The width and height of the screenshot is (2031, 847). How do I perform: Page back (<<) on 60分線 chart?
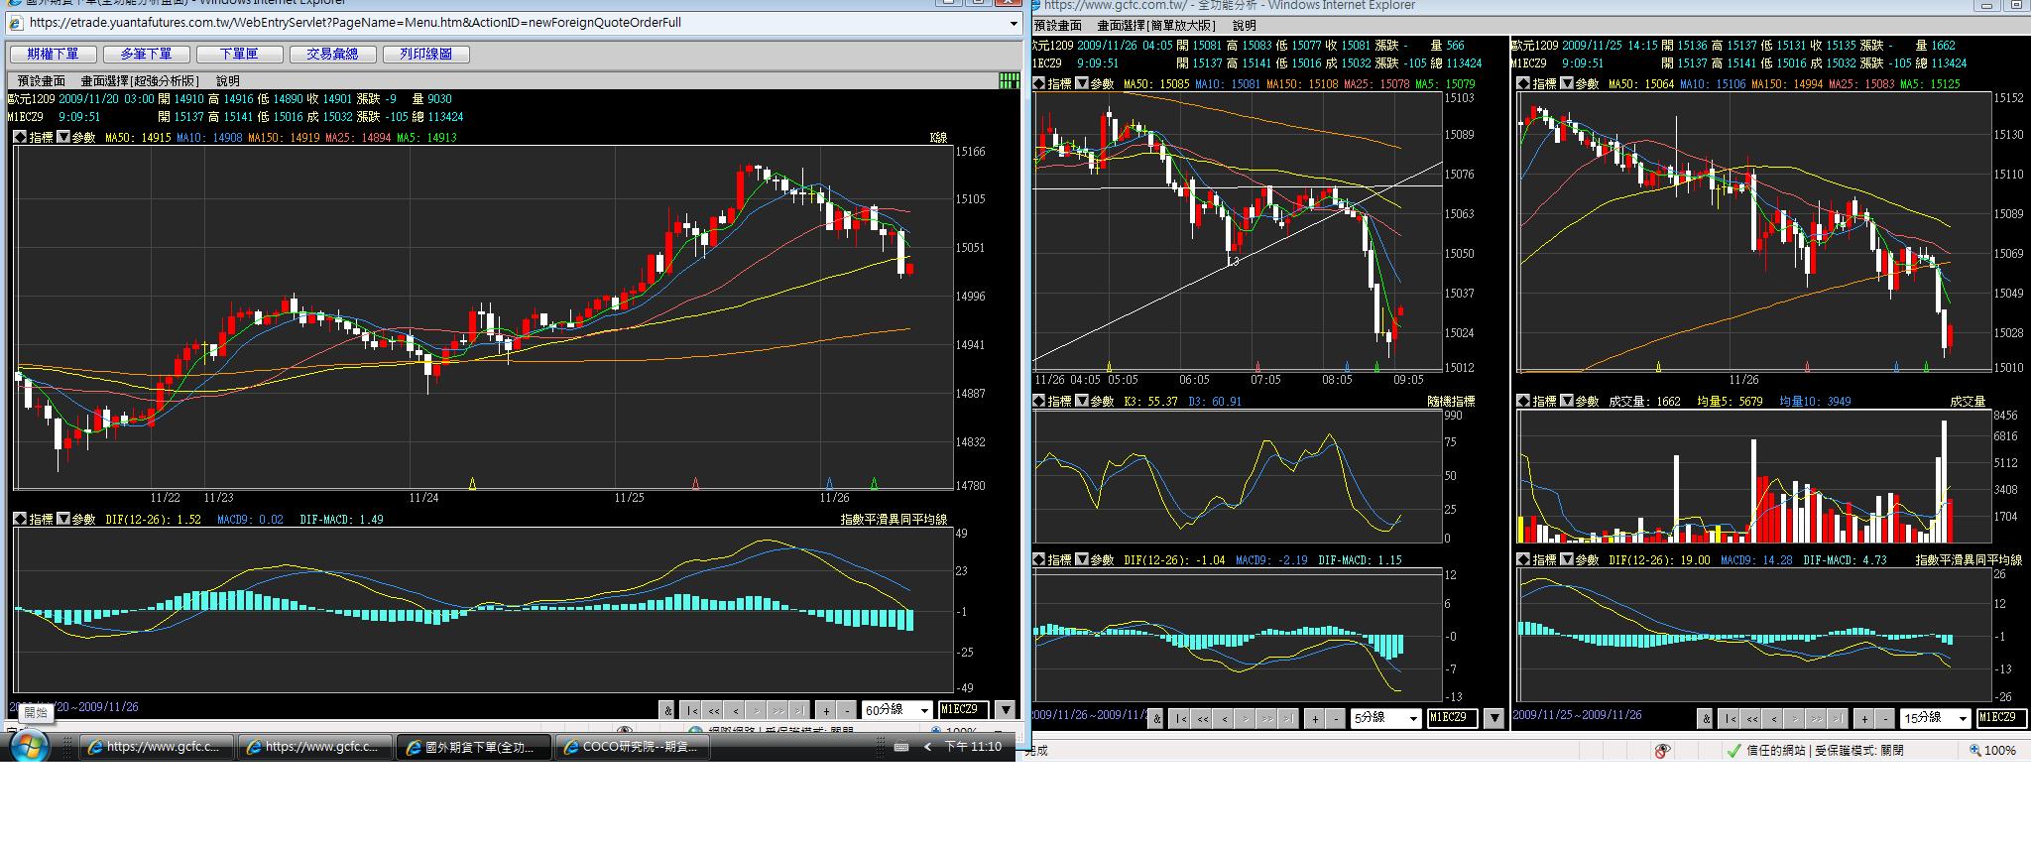(x=713, y=710)
